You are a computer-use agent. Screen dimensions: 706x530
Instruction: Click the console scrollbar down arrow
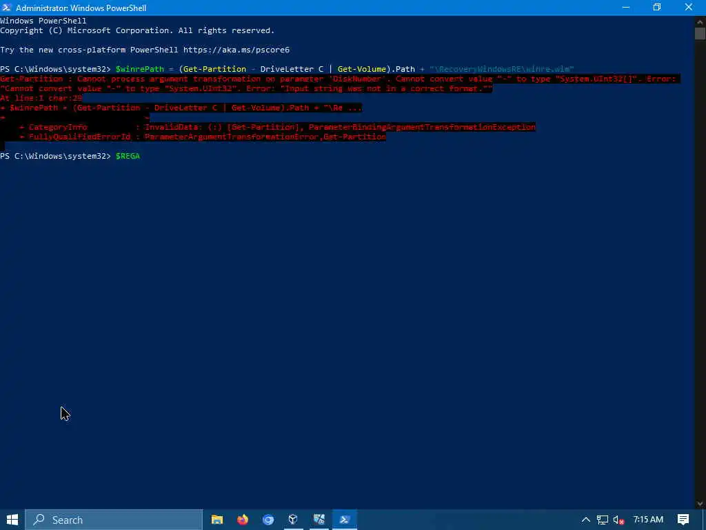(x=700, y=504)
